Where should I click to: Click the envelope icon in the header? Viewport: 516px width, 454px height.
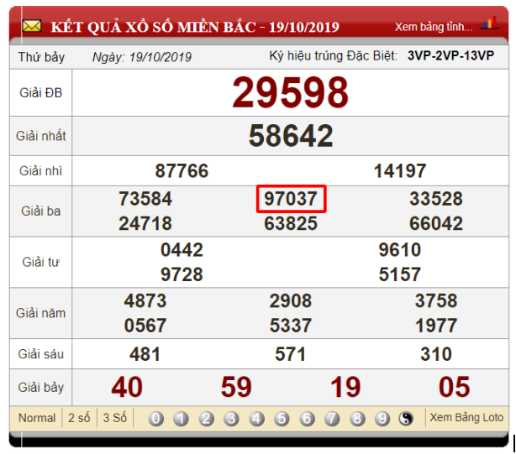point(32,27)
